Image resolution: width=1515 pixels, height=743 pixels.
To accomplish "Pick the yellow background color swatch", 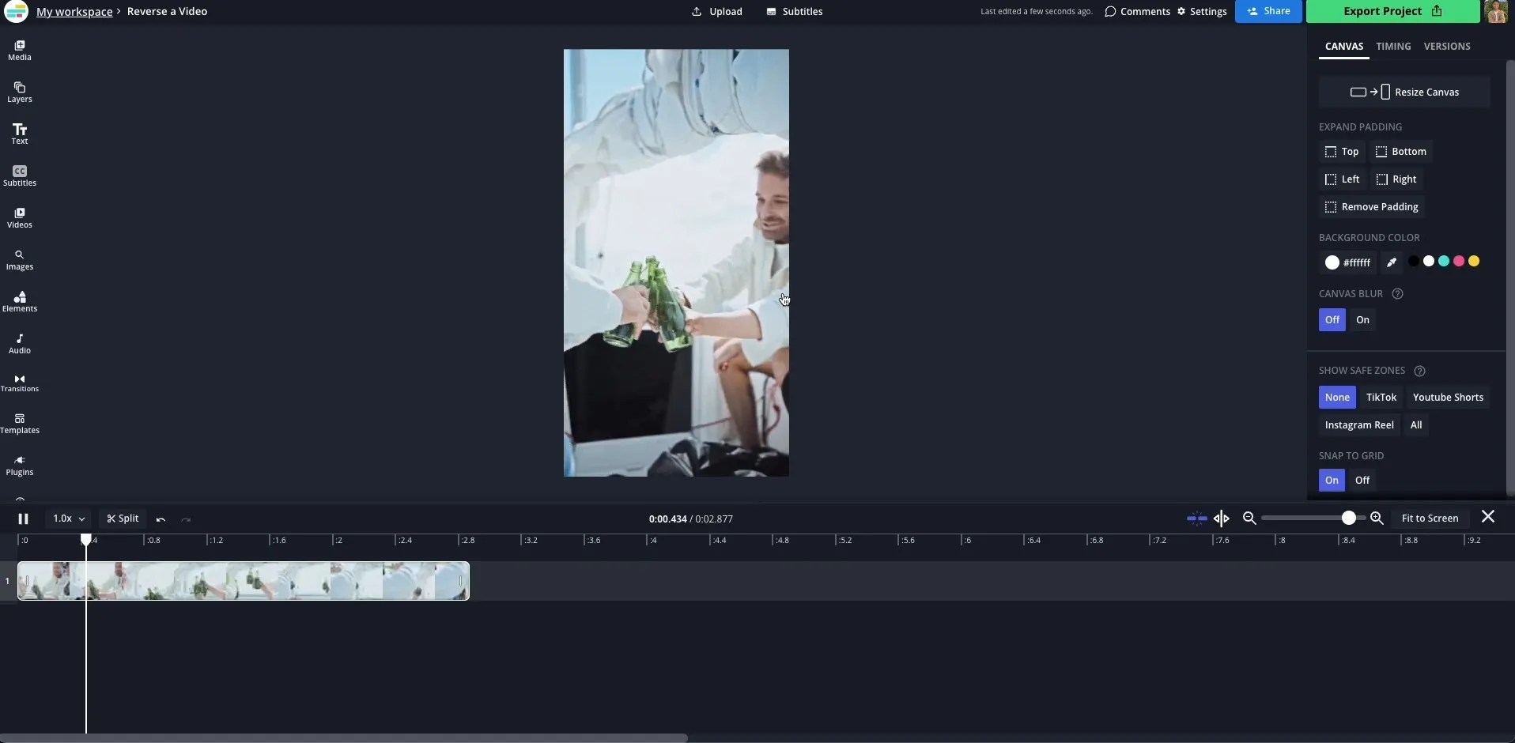I will pyautogui.click(x=1474, y=262).
